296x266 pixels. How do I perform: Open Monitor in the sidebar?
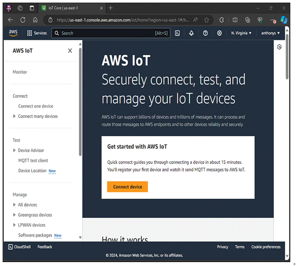(x=20, y=72)
